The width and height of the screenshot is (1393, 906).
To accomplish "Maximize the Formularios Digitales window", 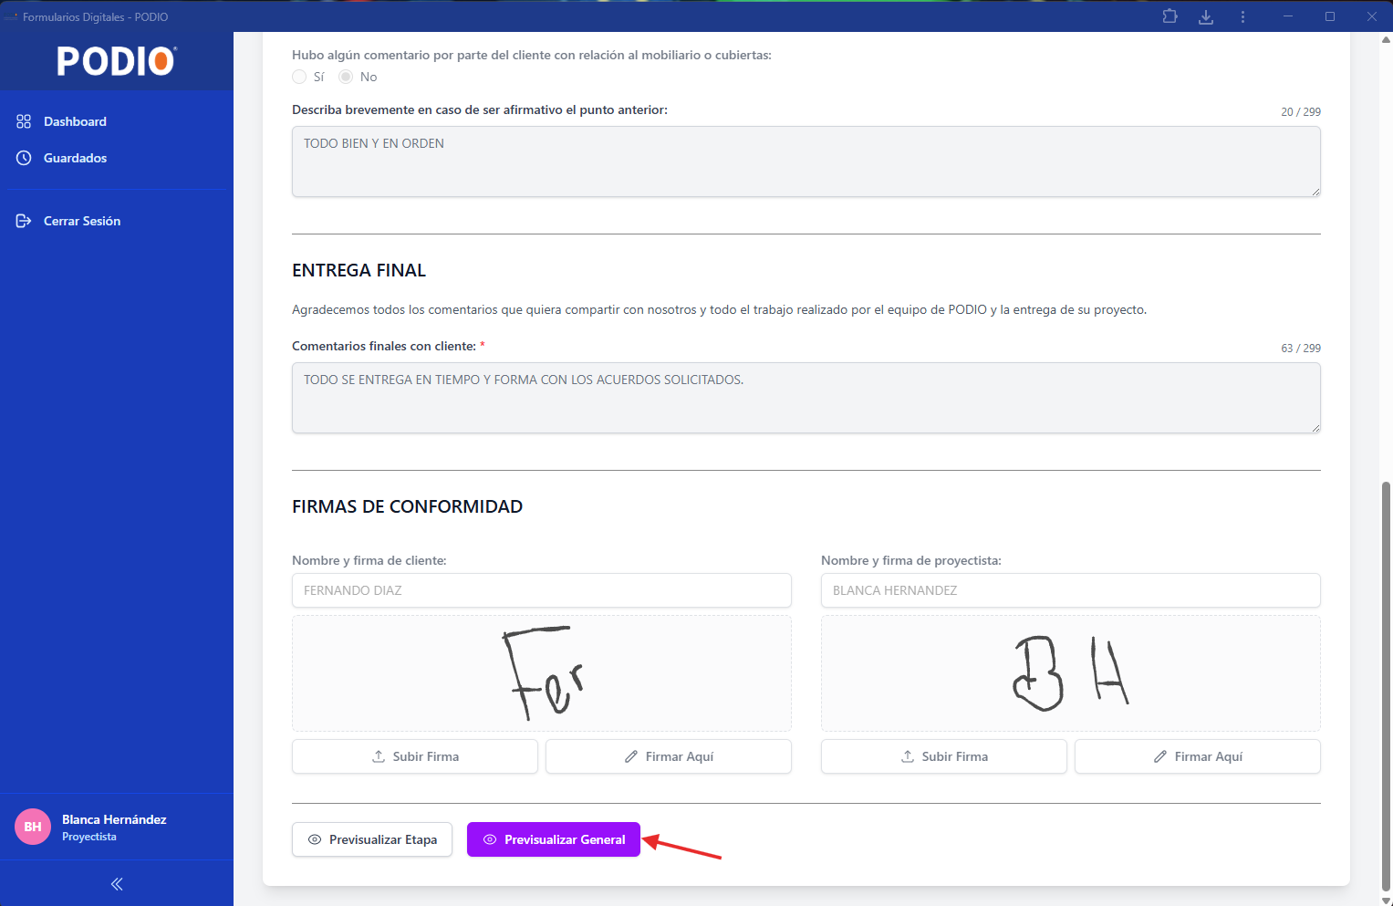I will coord(1330,16).
